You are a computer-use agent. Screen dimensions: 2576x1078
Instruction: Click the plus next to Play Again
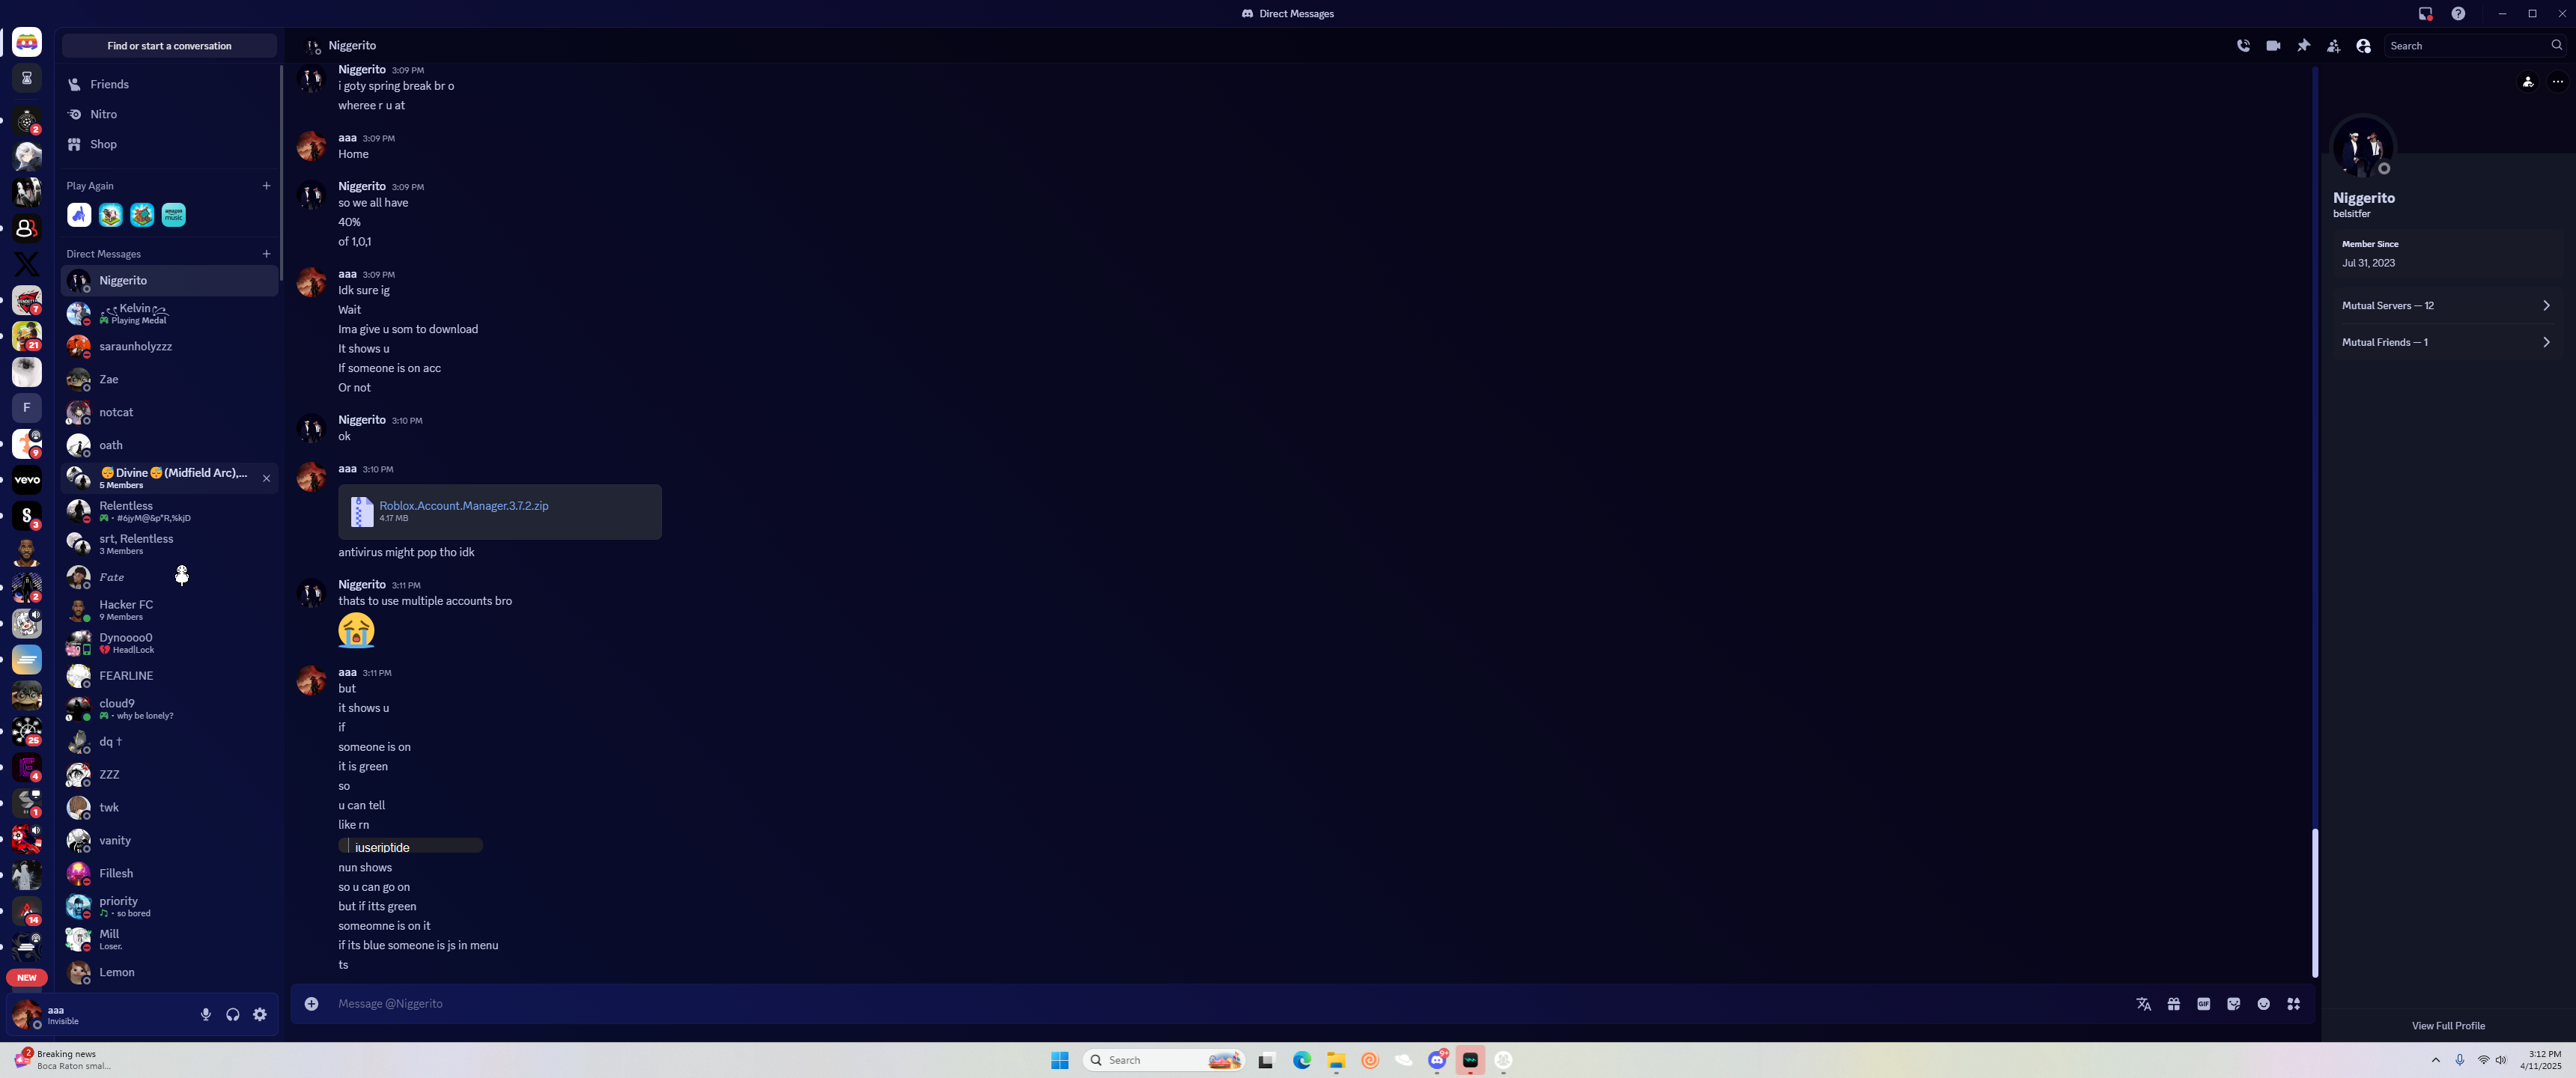point(266,186)
